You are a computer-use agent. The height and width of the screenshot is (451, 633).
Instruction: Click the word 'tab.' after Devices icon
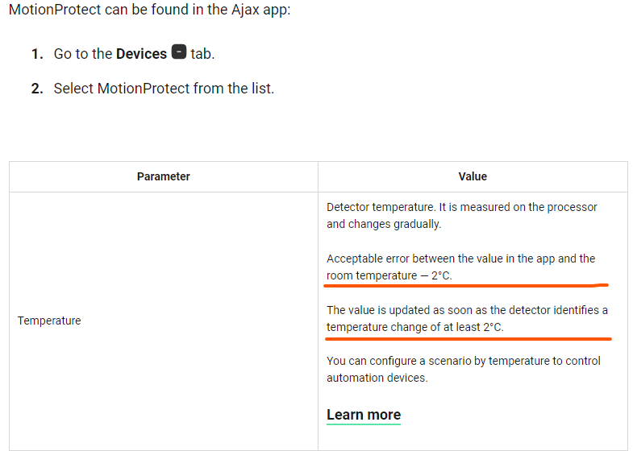point(202,54)
